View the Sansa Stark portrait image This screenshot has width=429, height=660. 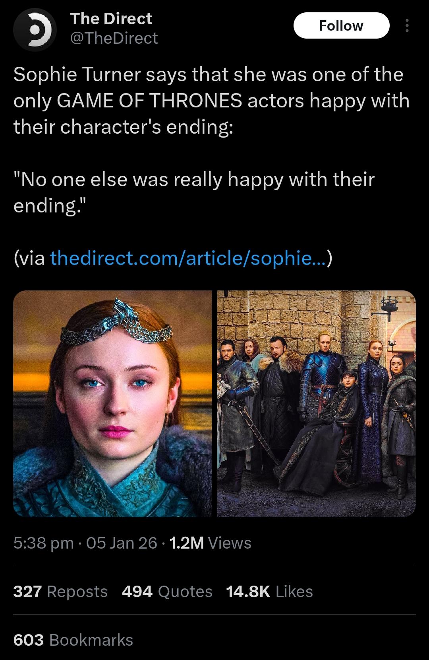coord(112,403)
